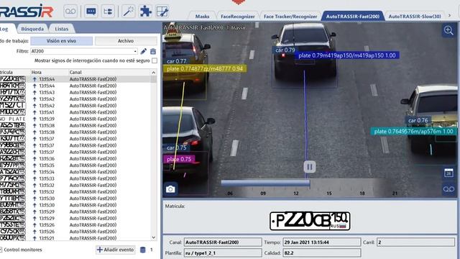Screen dimensions: 460x259
Task: Click the Calidad field 82.2
Action: pyautogui.click(x=321, y=253)
